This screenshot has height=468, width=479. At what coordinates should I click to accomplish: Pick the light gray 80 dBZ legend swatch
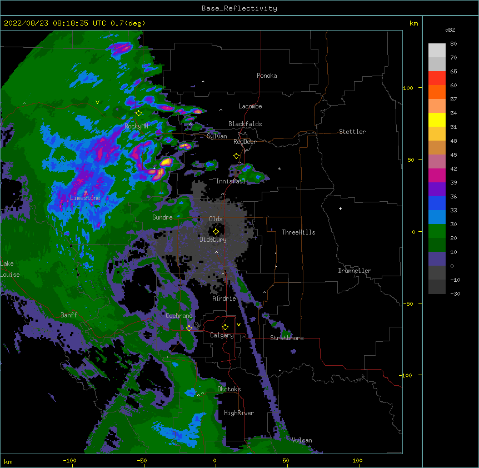click(x=437, y=51)
